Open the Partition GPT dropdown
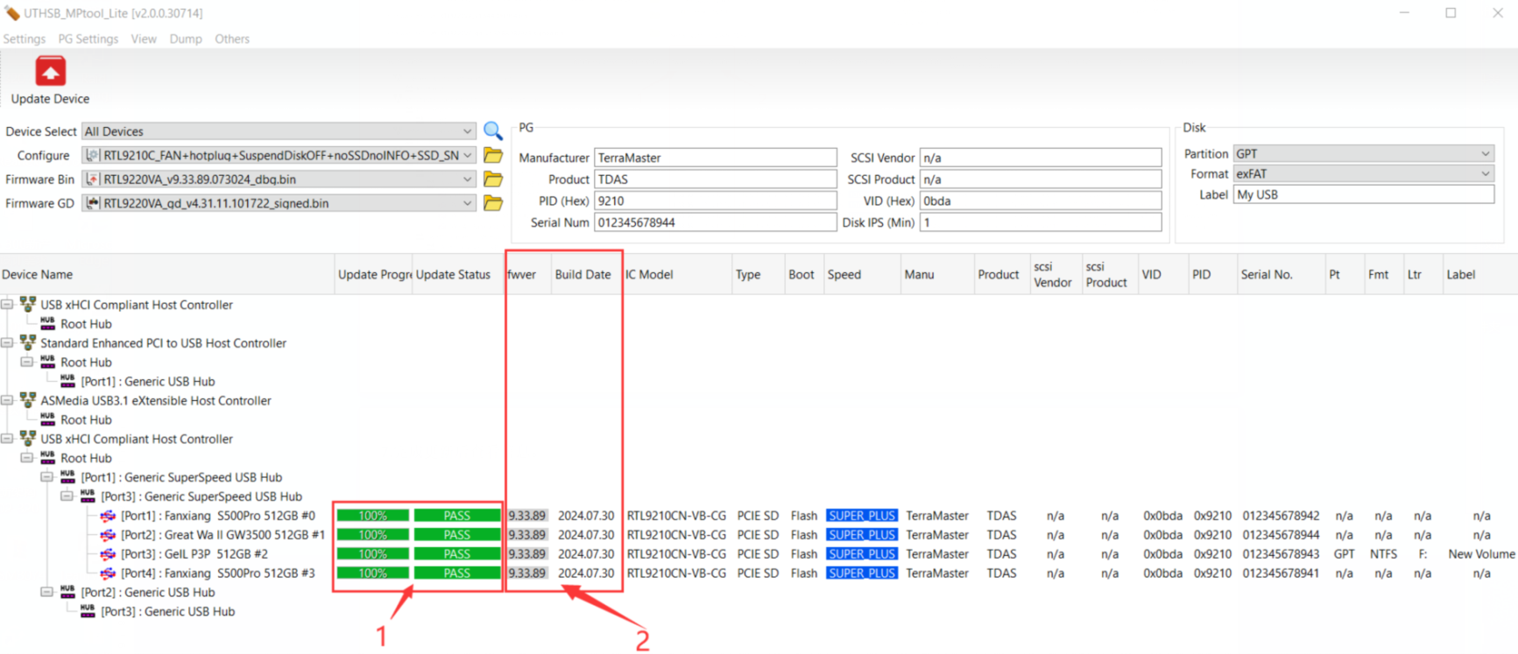The height and width of the screenshot is (654, 1518). pyautogui.click(x=1486, y=153)
